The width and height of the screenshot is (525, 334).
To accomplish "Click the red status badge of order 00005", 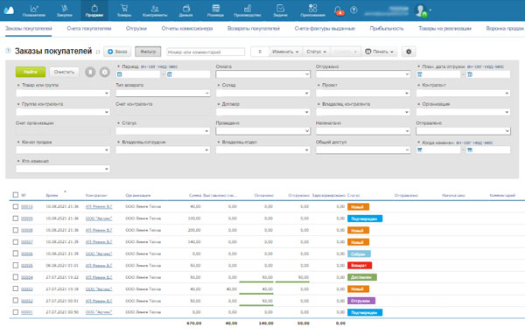I will click(360, 266).
